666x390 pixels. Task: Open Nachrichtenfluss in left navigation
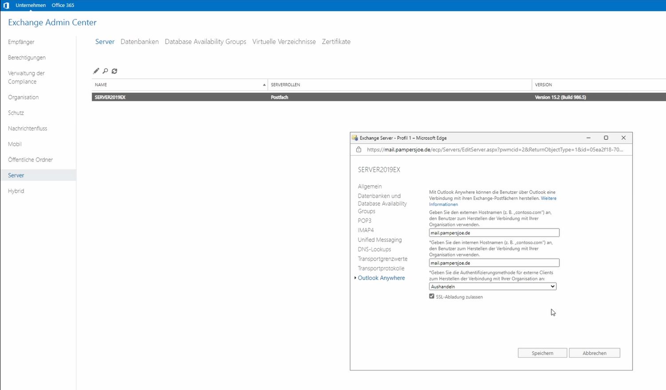coord(28,129)
